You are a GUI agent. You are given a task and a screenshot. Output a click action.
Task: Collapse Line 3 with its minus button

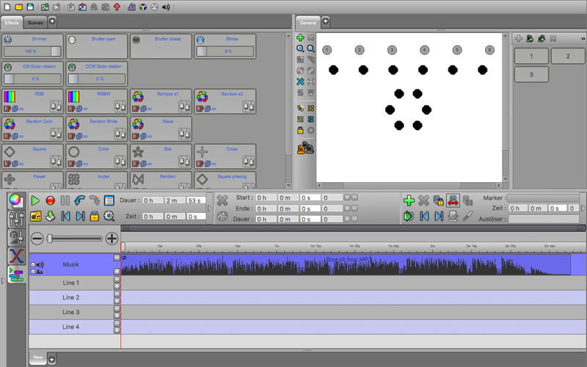117,308
